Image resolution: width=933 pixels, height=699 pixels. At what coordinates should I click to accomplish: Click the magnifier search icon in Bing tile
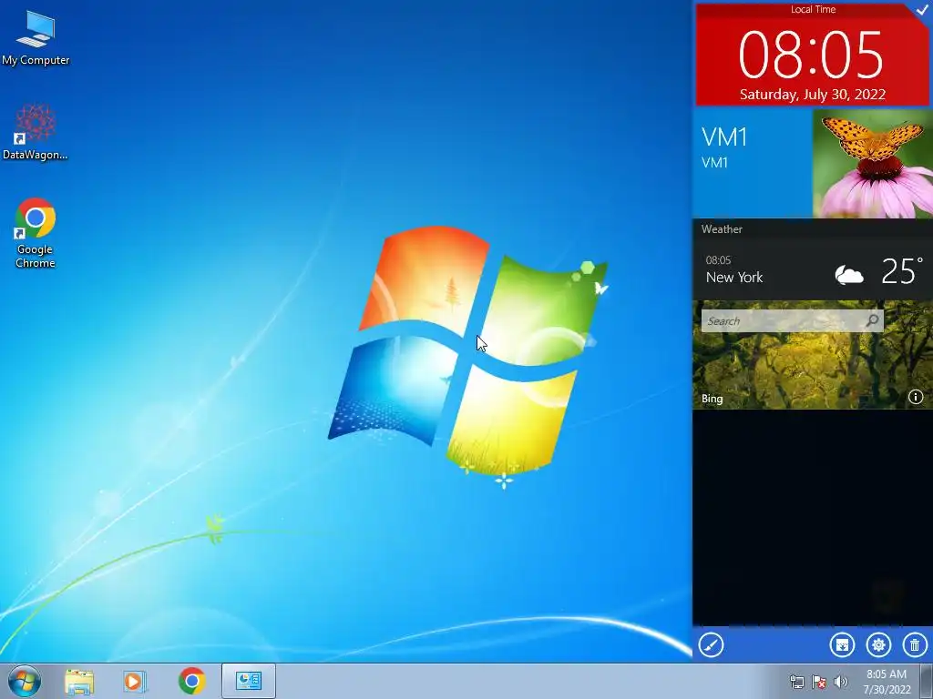pyautogui.click(x=873, y=321)
